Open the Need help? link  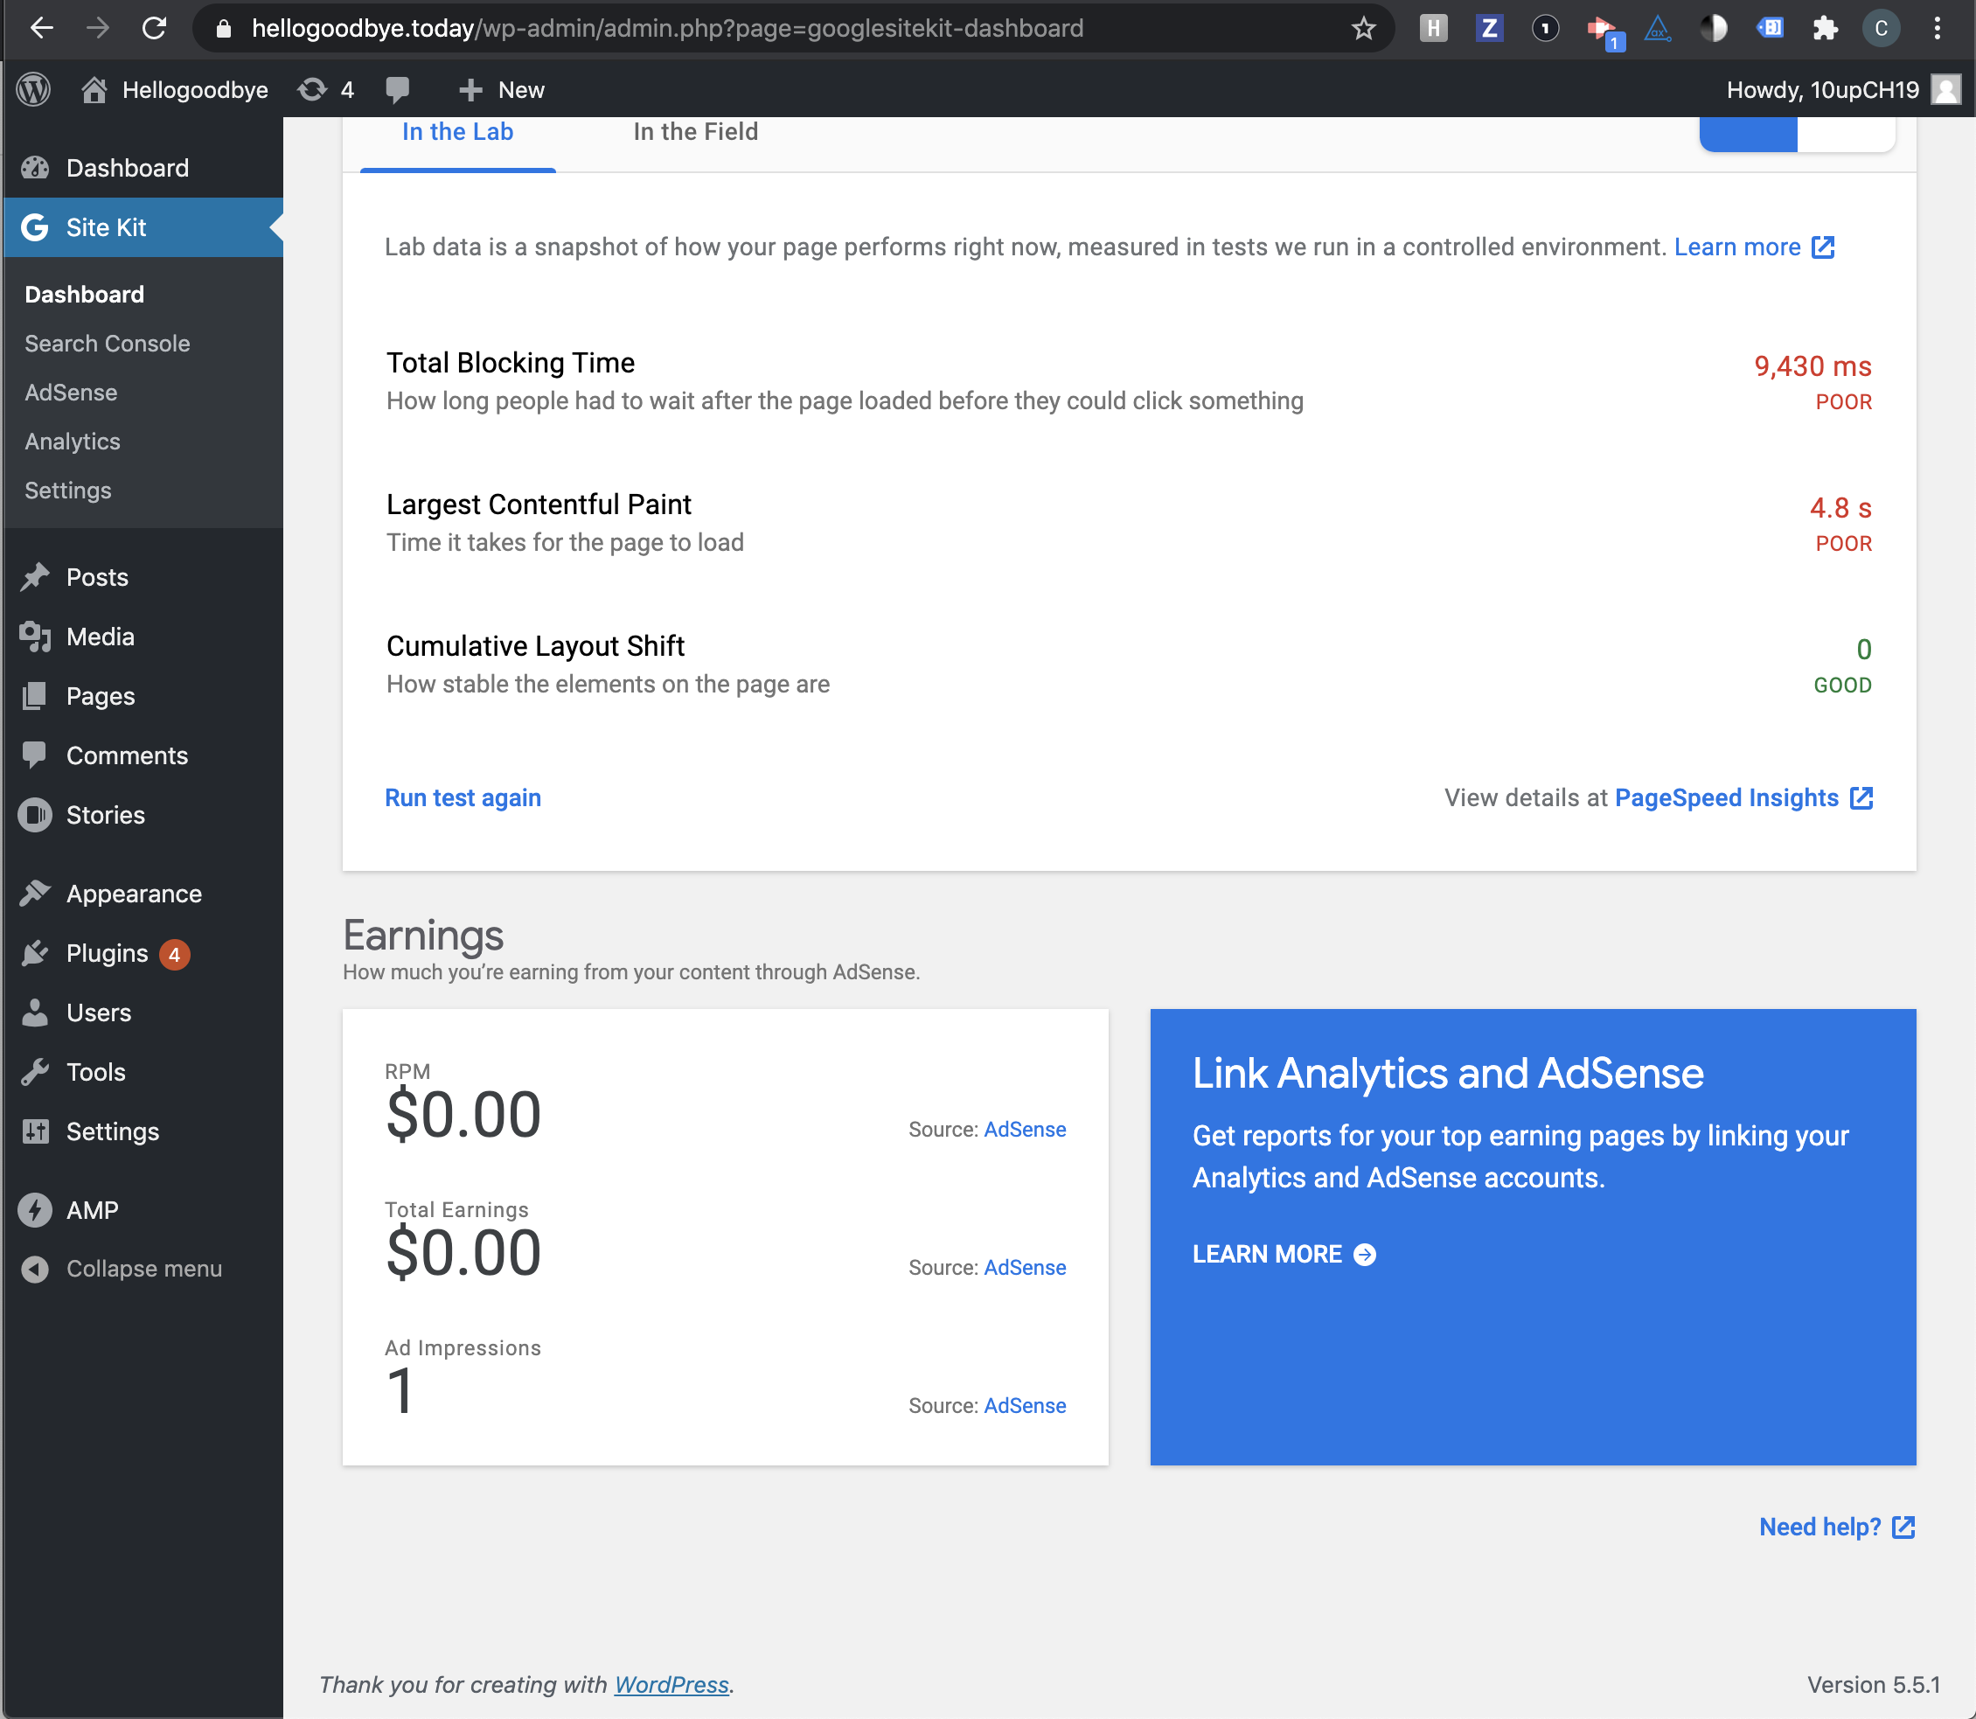coord(1837,1528)
